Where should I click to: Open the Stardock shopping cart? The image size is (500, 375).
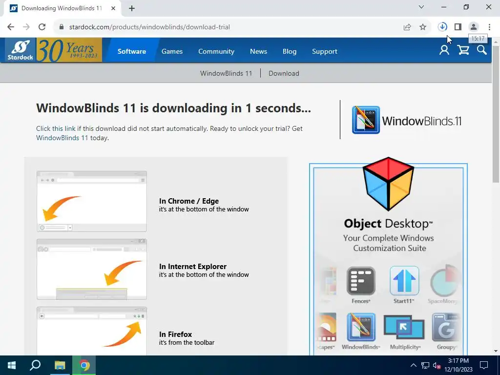[x=463, y=50]
